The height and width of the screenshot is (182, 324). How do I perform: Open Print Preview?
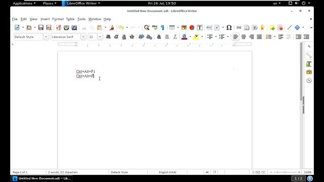(x=74, y=27)
